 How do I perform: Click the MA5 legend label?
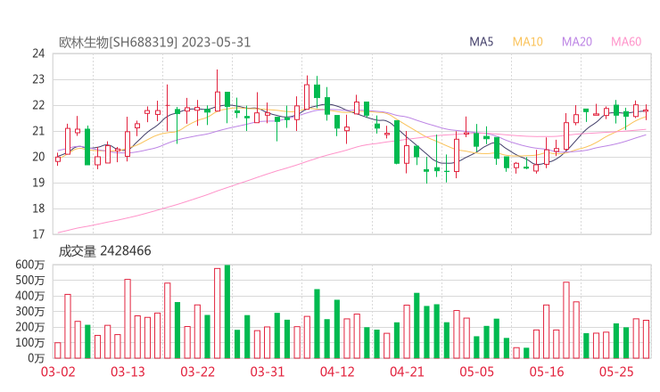coord(481,42)
